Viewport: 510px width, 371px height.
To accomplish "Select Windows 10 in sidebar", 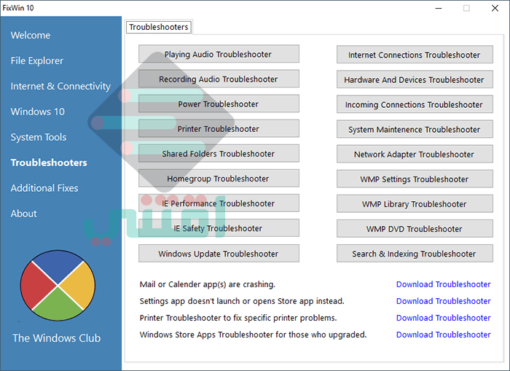I will point(38,112).
